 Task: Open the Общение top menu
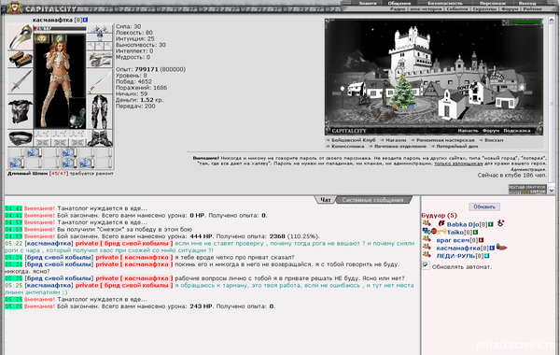pyautogui.click(x=399, y=3)
